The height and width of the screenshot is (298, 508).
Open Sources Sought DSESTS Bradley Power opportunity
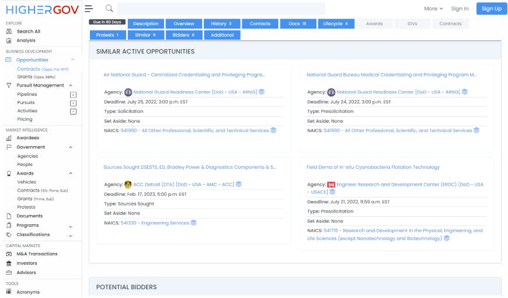pos(190,167)
